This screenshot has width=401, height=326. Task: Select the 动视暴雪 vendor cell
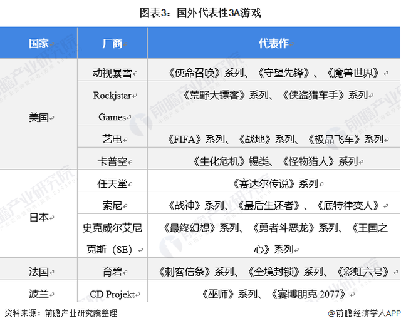tap(112, 73)
